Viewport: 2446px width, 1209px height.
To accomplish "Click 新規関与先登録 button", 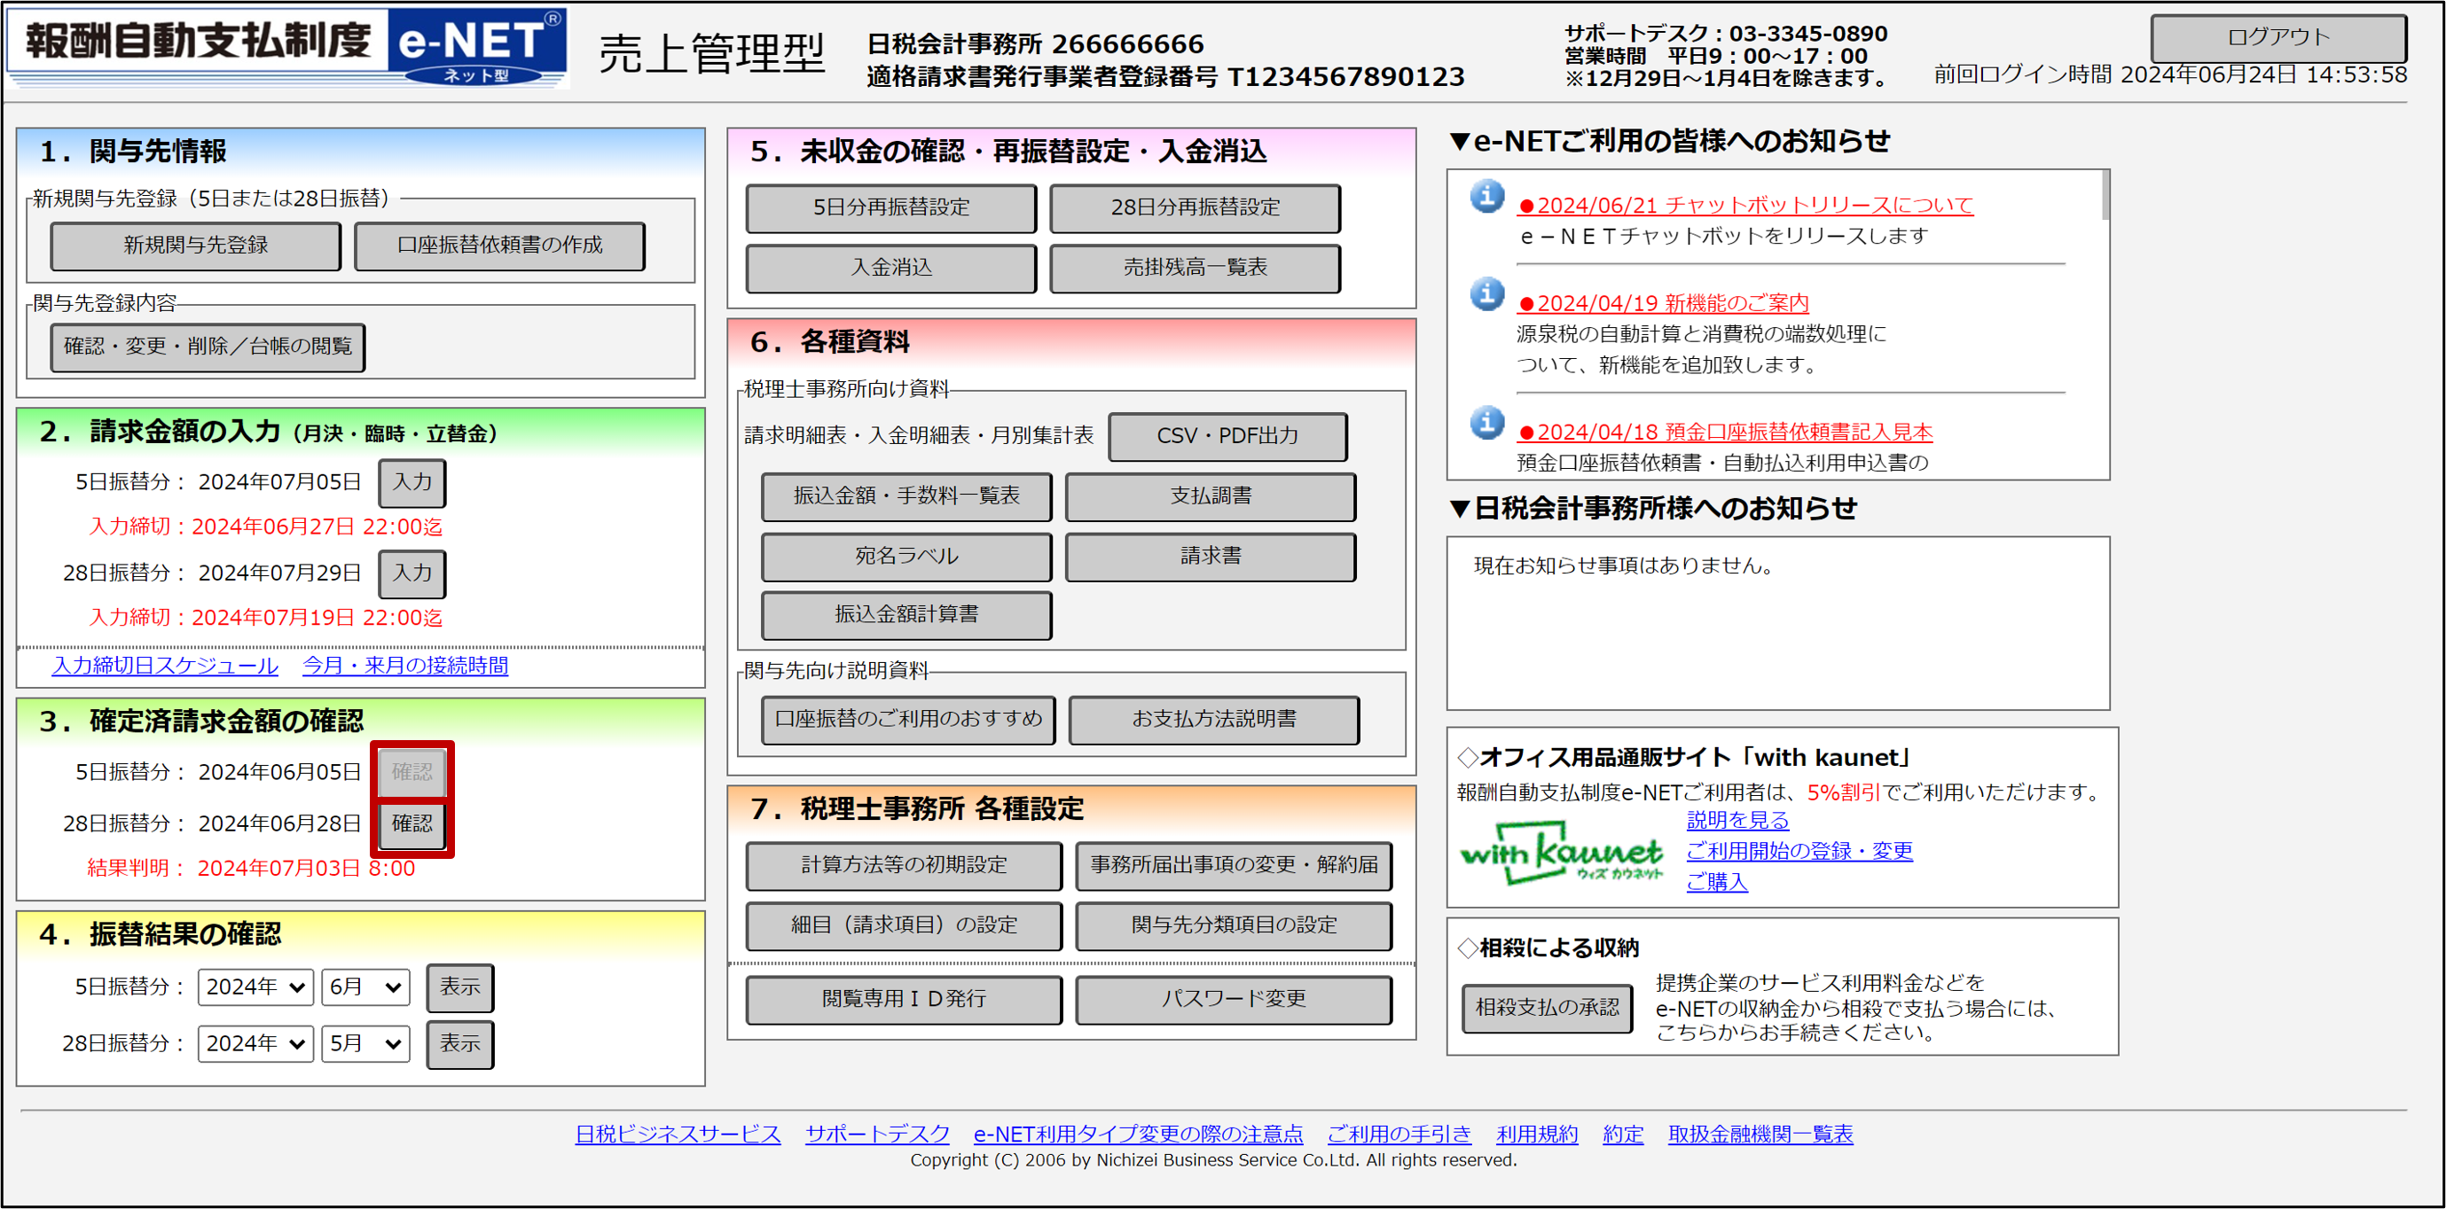I will point(196,246).
